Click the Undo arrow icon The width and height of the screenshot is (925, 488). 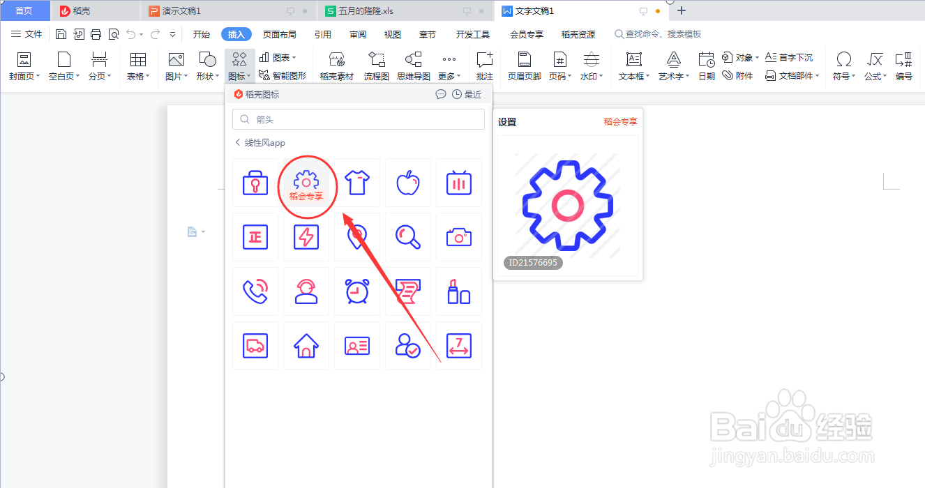pyautogui.click(x=130, y=34)
